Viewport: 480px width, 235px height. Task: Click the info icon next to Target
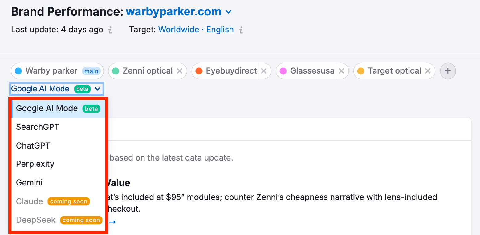[241, 30]
